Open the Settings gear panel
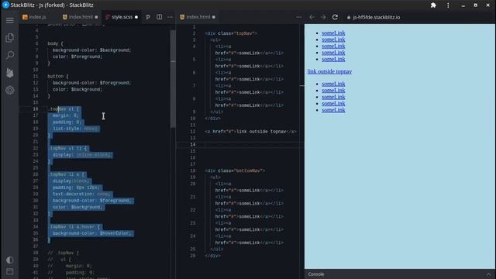This screenshot has width=496, height=279. click(x=10, y=90)
